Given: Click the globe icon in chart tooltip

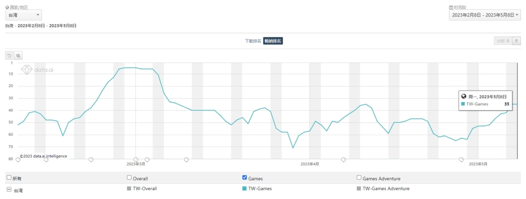Looking at the screenshot, I should point(464,96).
